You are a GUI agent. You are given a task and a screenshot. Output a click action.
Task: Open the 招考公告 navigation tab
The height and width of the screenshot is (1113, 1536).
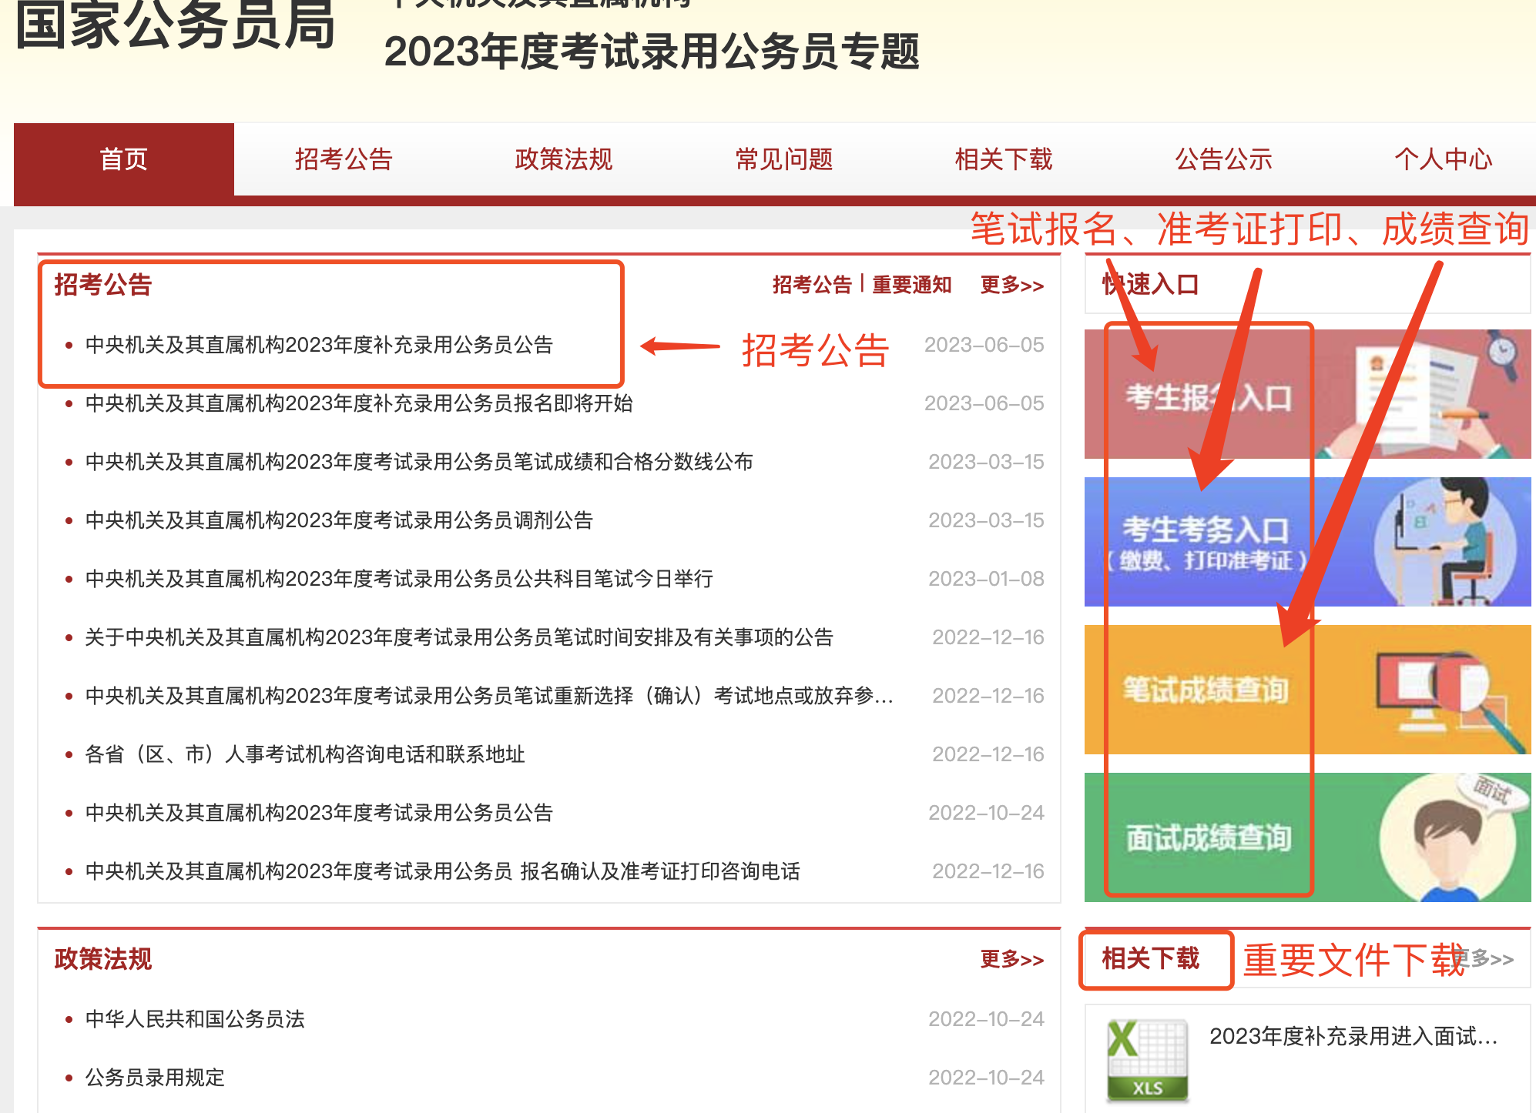tap(344, 159)
